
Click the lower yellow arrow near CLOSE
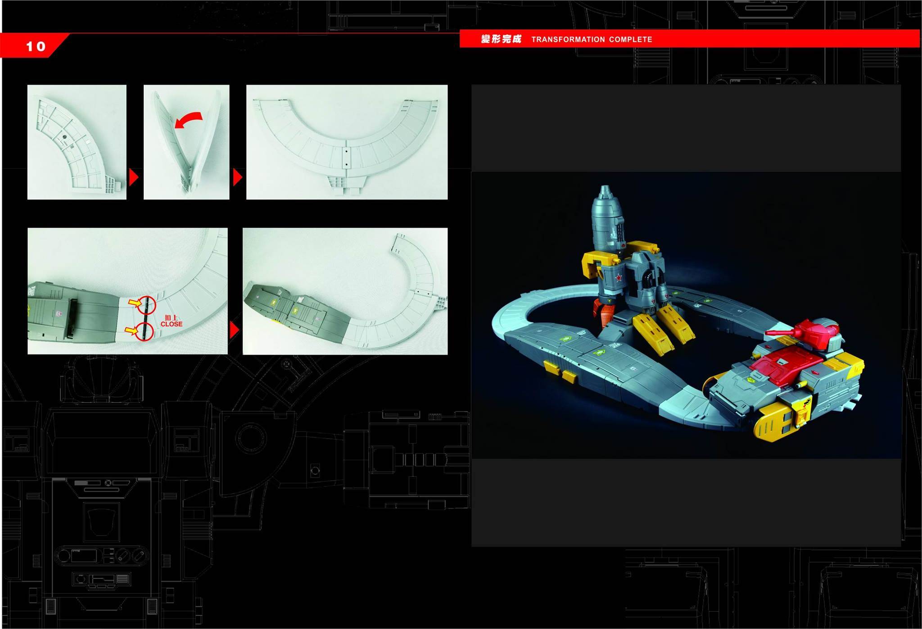coord(131,331)
